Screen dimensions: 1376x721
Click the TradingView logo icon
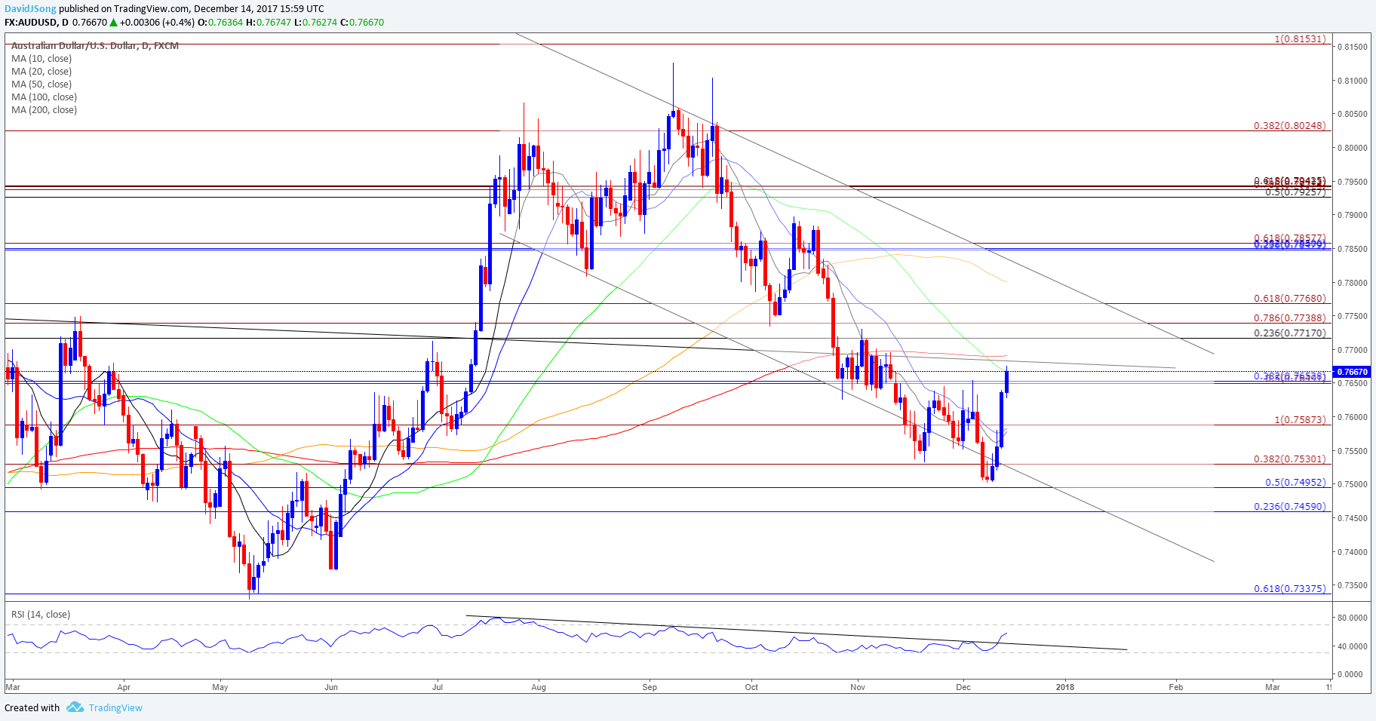pos(75,707)
